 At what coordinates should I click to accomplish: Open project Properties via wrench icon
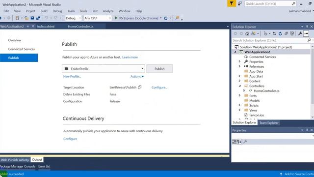(300, 33)
